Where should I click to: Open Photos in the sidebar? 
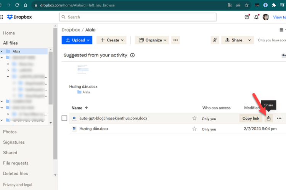(10, 132)
